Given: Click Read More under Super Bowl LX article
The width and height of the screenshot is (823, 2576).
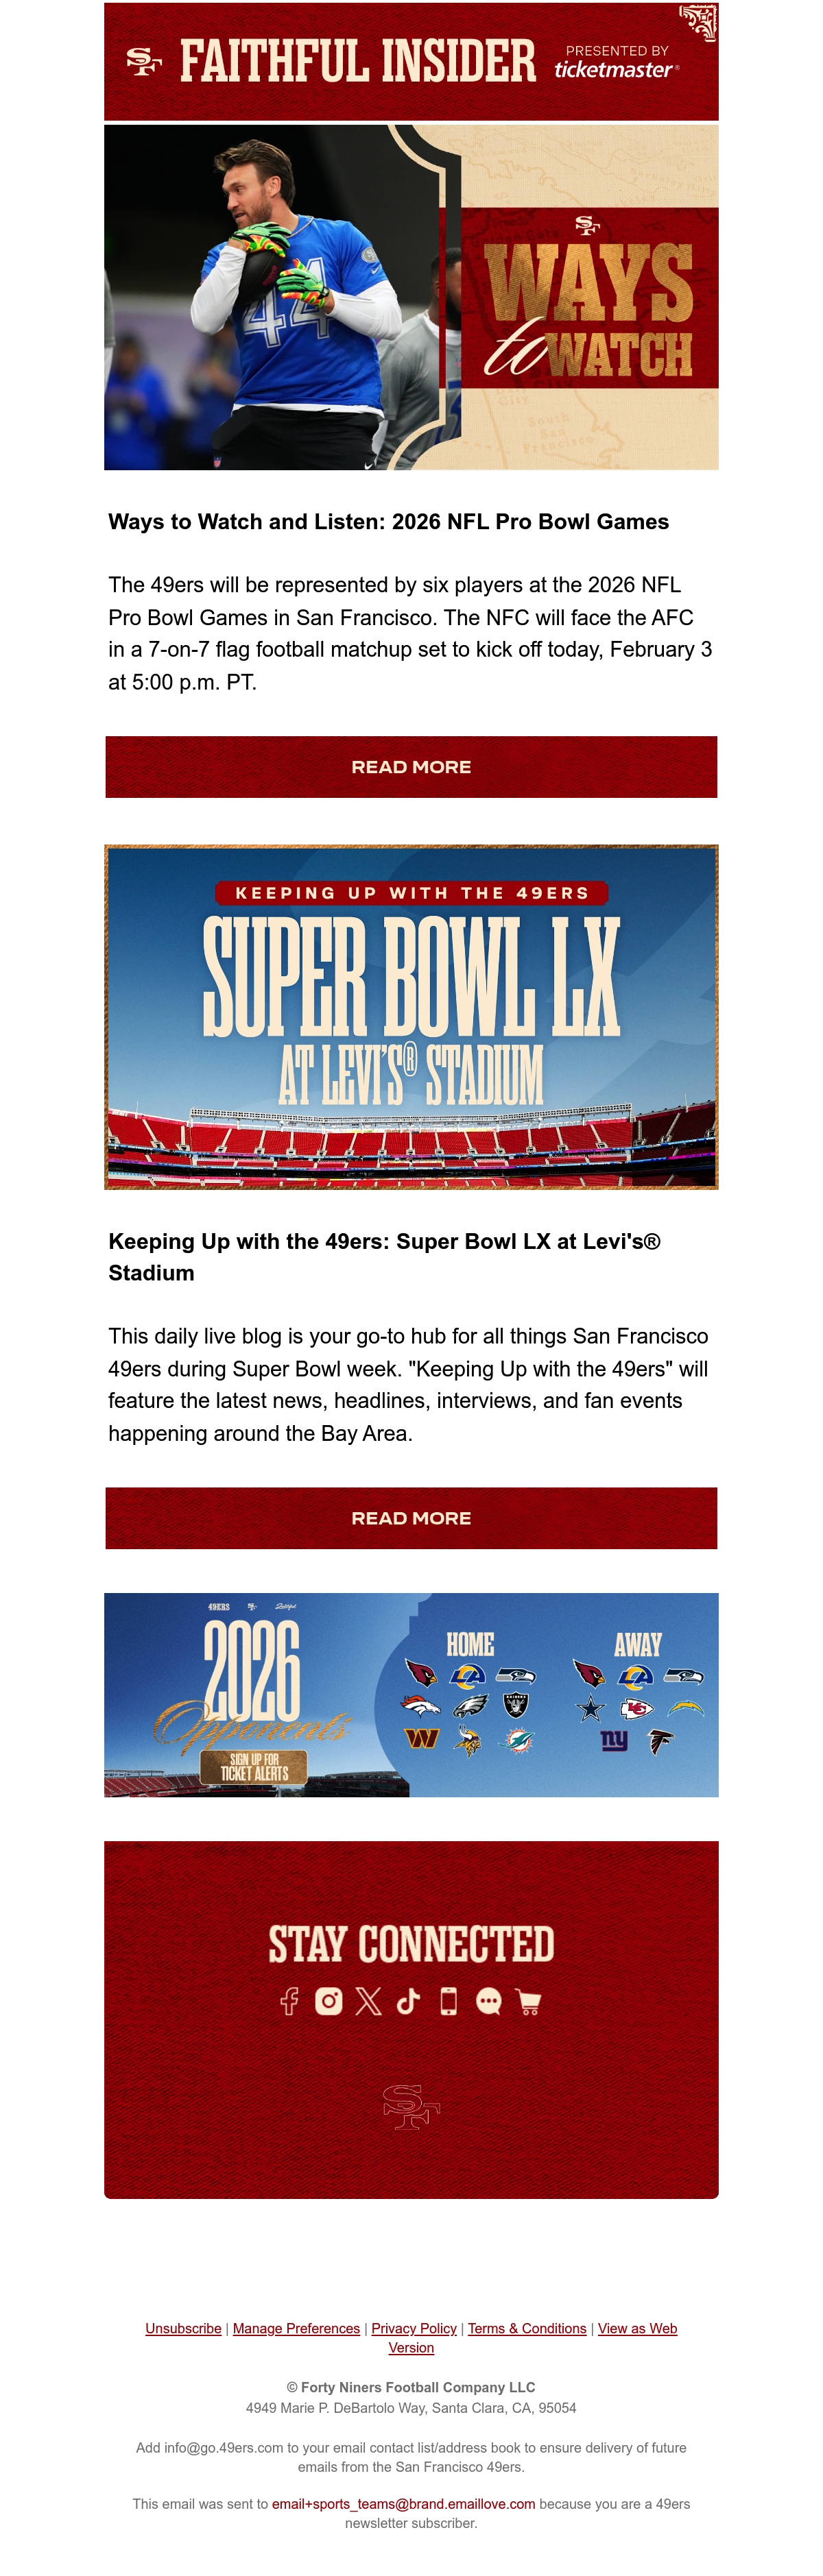Looking at the screenshot, I should tap(411, 1518).
